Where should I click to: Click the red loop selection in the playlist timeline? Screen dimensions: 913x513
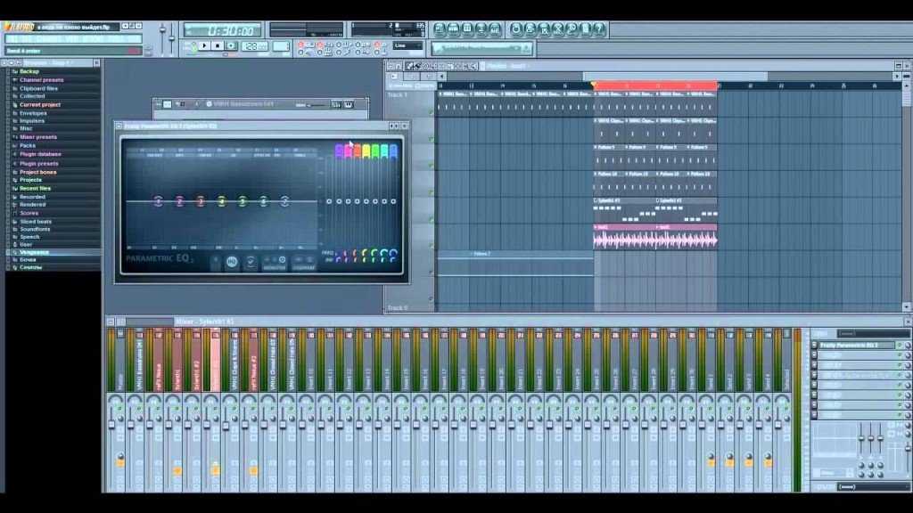(655, 86)
